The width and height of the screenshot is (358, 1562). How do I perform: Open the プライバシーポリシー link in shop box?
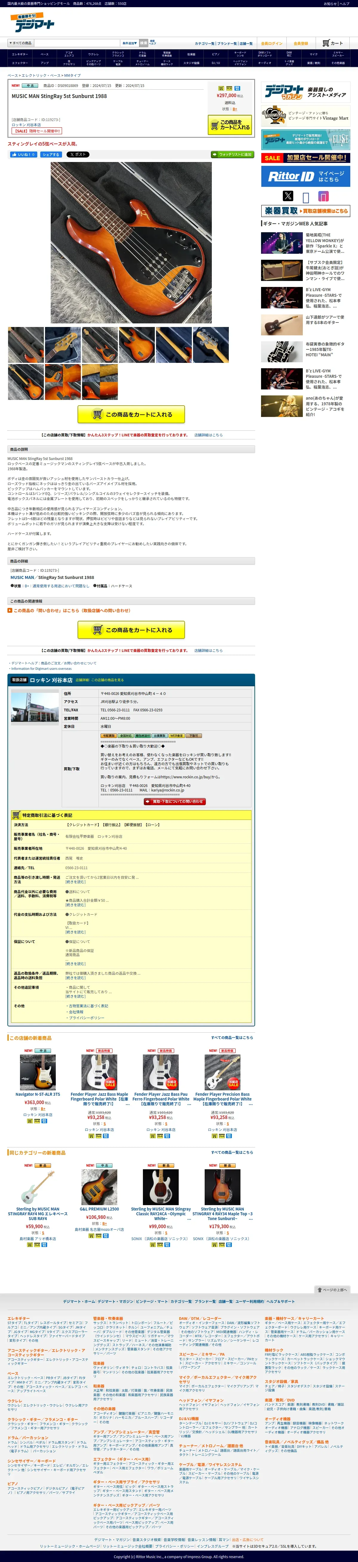[86, 1018]
